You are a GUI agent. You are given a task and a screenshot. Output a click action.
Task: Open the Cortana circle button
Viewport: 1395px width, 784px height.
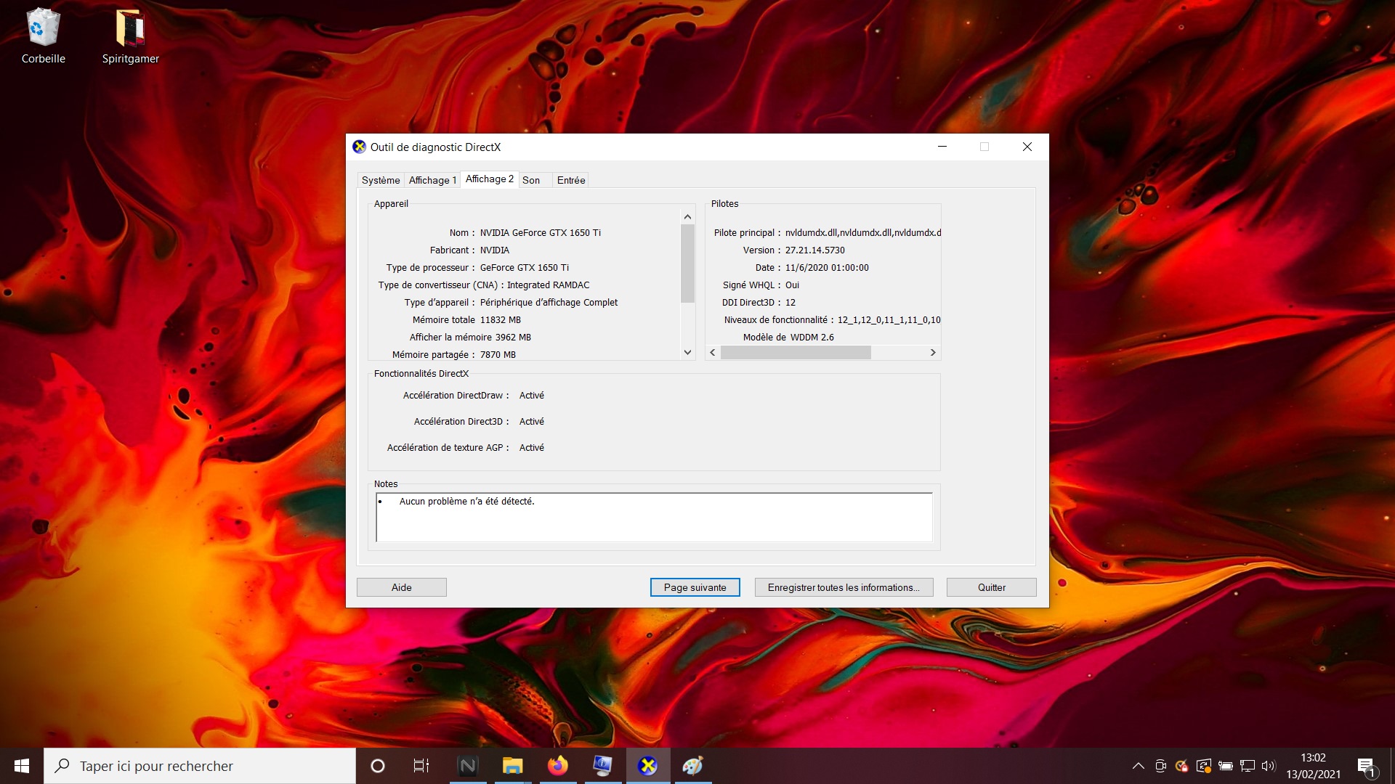tap(377, 766)
